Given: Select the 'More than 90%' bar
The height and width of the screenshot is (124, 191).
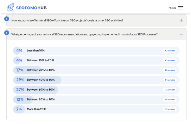Looking at the screenshot, I should pyautogui.click(x=96, y=109).
